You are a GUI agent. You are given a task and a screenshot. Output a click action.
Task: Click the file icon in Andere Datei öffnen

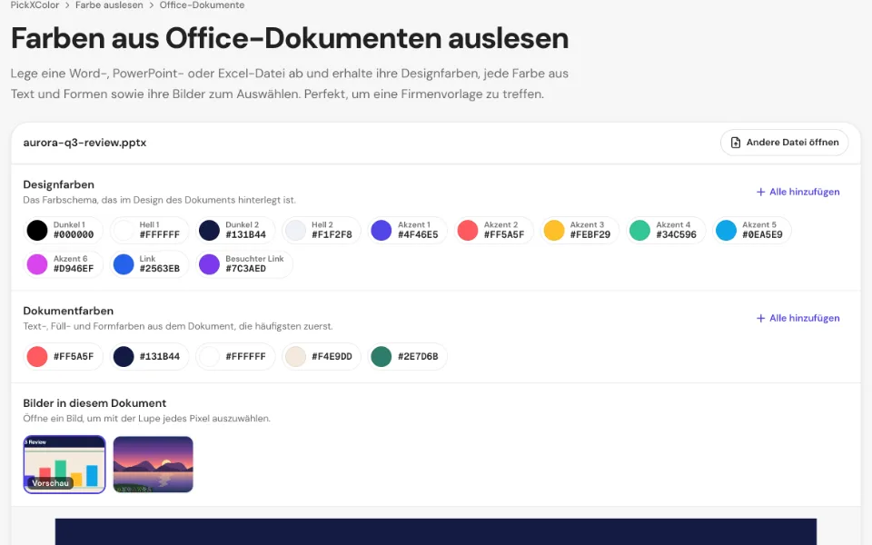pyautogui.click(x=735, y=143)
